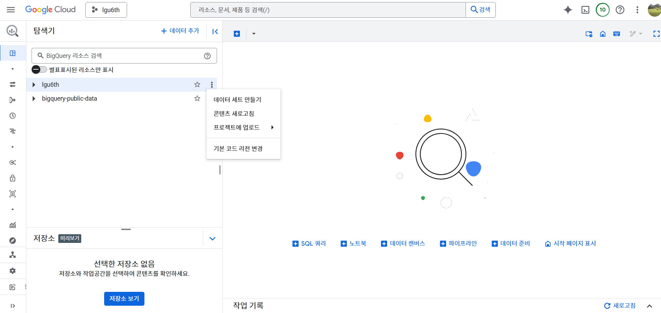Open the scheduled screen icon in tab bar
Viewport: 661px width, 313px height.
589,34
